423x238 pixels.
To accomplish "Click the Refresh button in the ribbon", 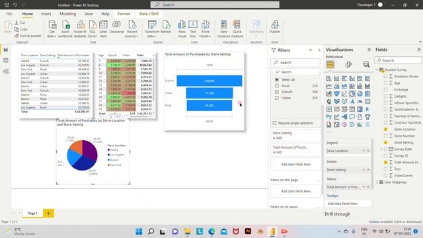I will [166, 27].
